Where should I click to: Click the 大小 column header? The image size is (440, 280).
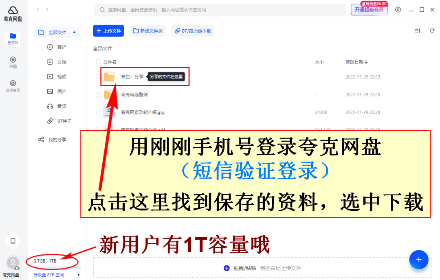[319, 62]
